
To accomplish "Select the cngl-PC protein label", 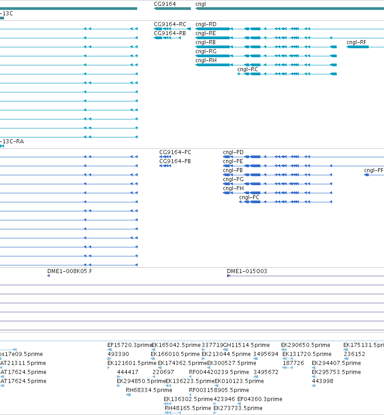I will [x=249, y=197].
